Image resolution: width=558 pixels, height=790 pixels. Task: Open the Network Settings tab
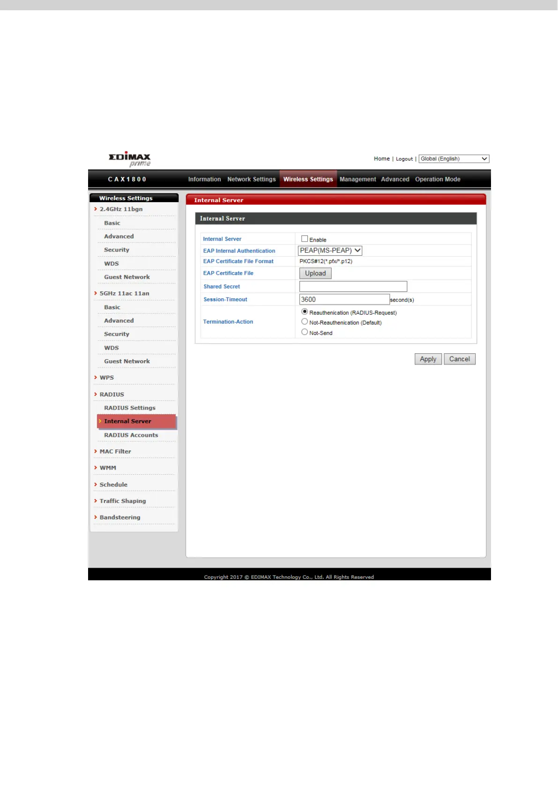[x=252, y=179]
